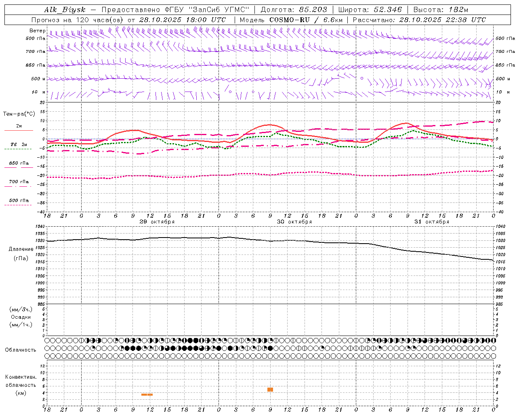The image size is (517, 413).
Task: Click the '(гПа)' unit label under Давление
Action: click(x=21, y=259)
